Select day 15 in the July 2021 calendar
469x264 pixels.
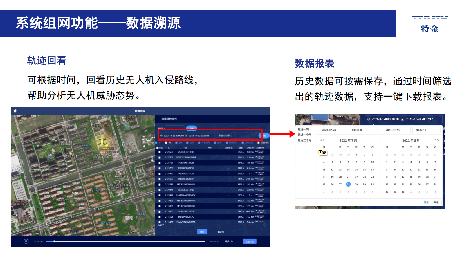[x=356, y=169]
